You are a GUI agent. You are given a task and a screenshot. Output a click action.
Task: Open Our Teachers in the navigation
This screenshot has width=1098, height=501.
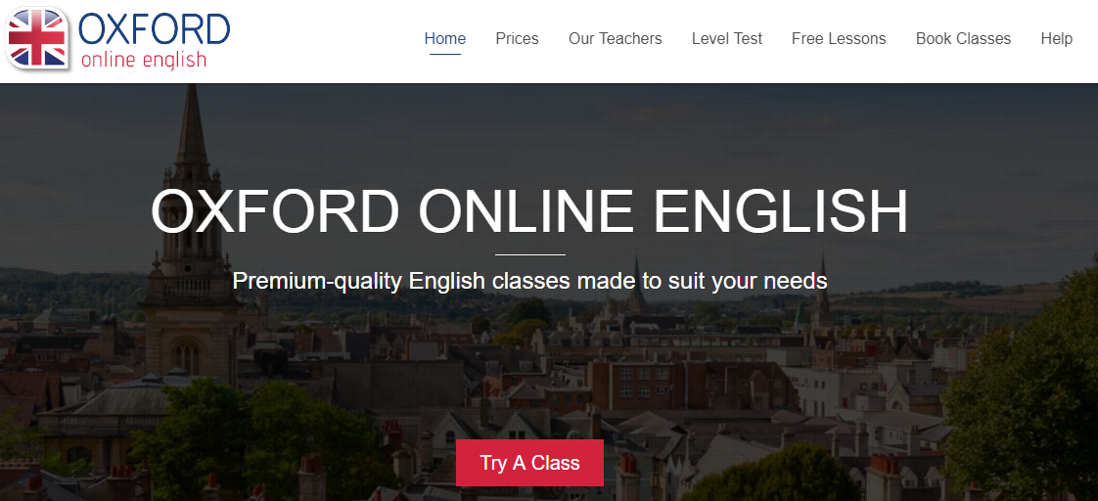(x=615, y=39)
